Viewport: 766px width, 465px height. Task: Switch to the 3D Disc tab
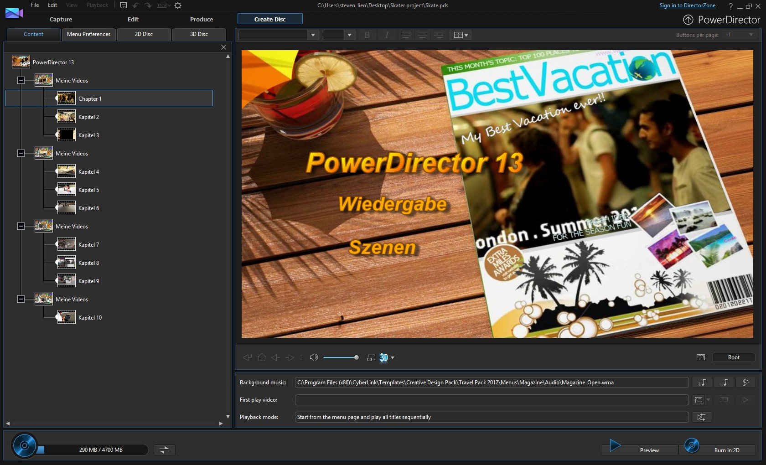coord(199,34)
